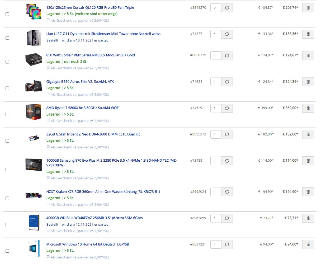Open the G.Skill Trident Z Neo product link

coord(93,134)
